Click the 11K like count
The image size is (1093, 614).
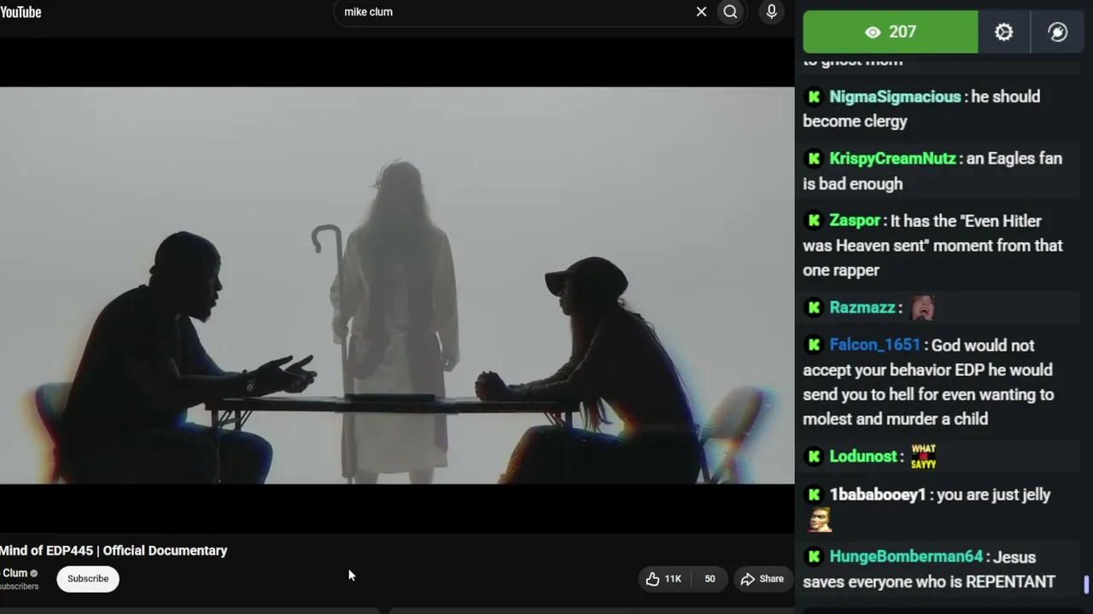pos(673,579)
